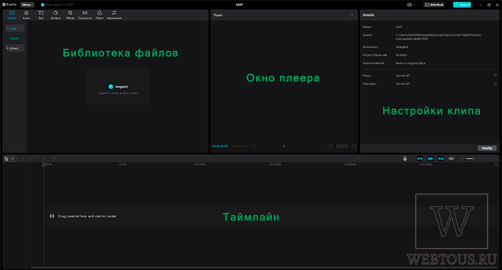Click the timeline zoom slider

478,158
